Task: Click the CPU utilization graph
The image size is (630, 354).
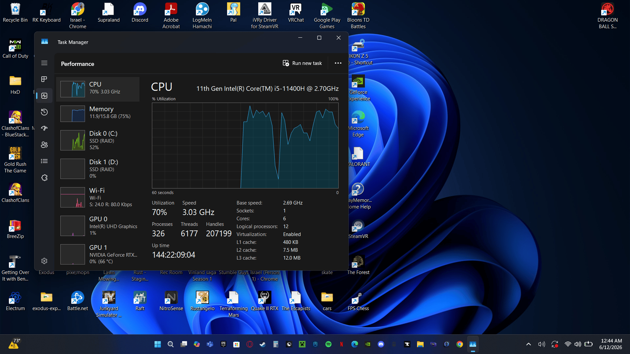Action: pos(245,146)
